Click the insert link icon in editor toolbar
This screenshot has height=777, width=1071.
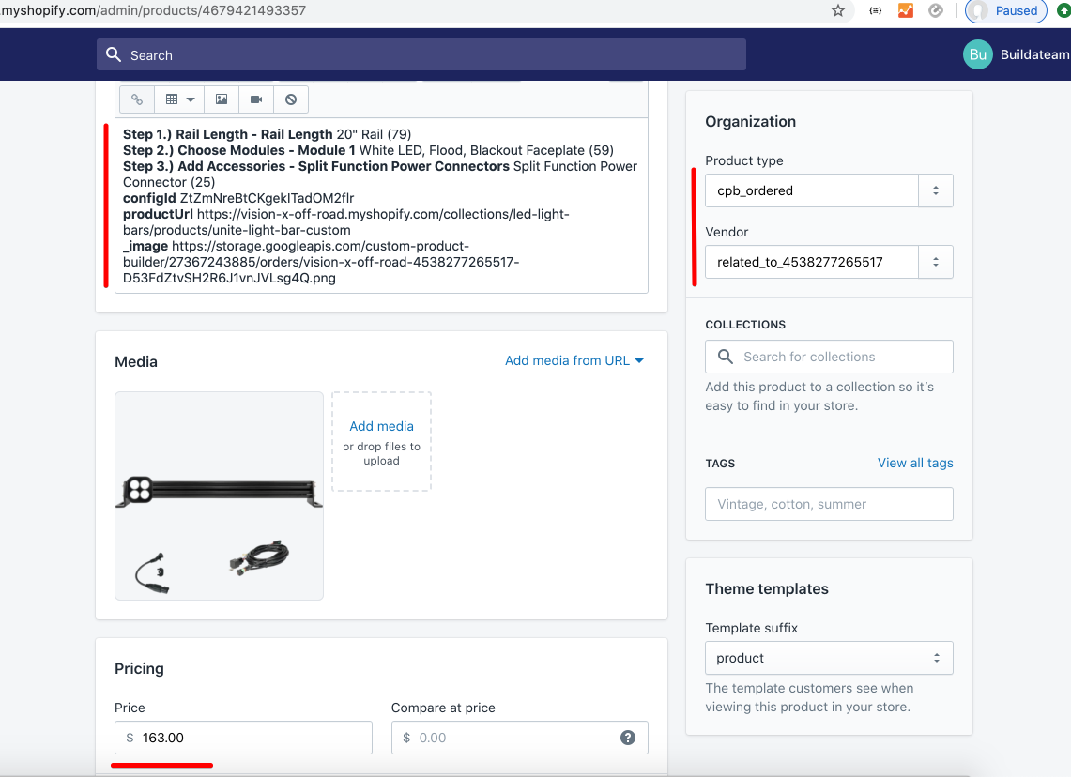137,99
